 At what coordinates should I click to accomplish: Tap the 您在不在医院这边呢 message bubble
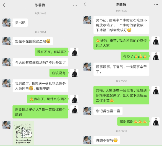point(33,41)
